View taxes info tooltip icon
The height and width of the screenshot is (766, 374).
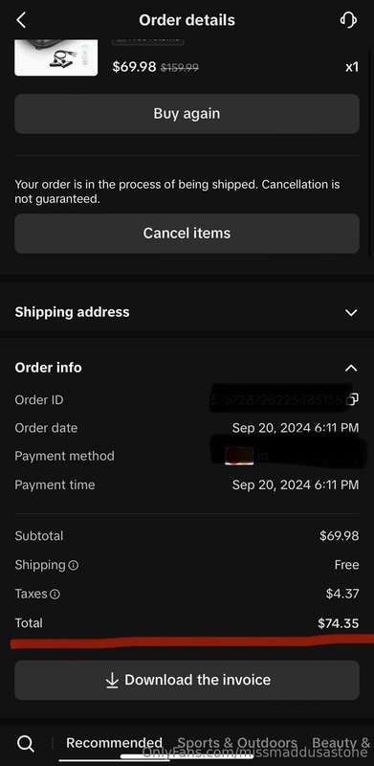click(55, 594)
